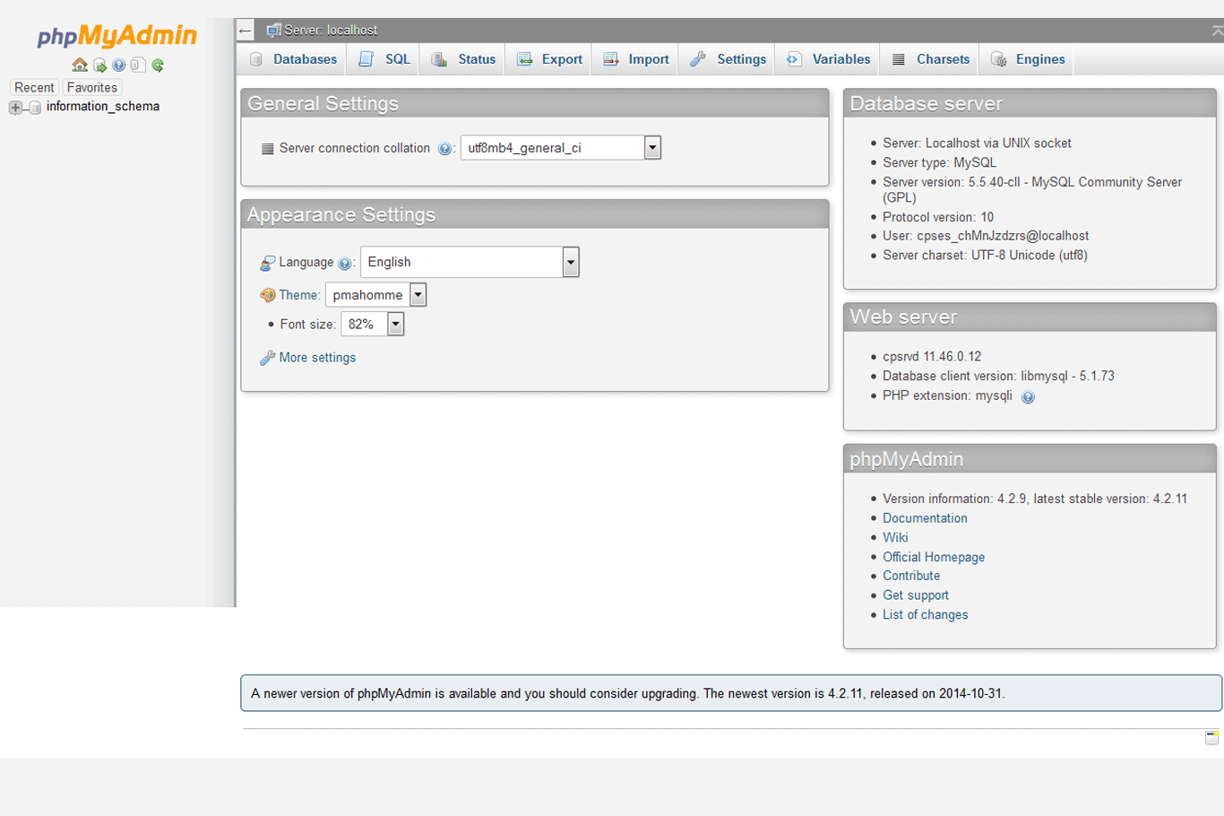Image resolution: width=1224 pixels, height=816 pixels.
Task: Click the help icon beside PHP extension mysqli
Action: click(1028, 396)
